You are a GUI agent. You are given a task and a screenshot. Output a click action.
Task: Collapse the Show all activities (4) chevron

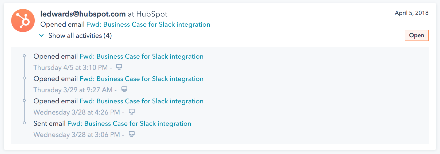[x=41, y=35]
